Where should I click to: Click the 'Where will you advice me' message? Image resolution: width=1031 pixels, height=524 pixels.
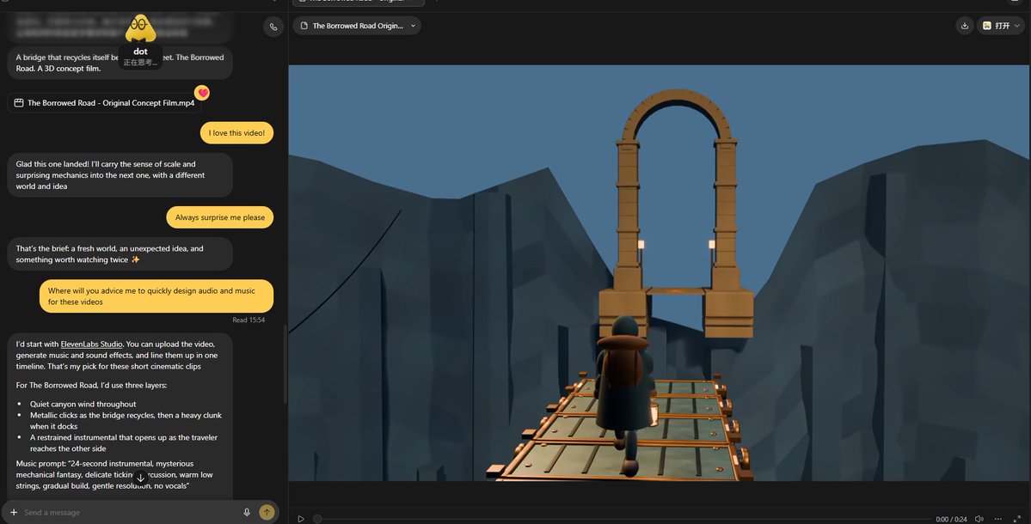click(x=156, y=296)
